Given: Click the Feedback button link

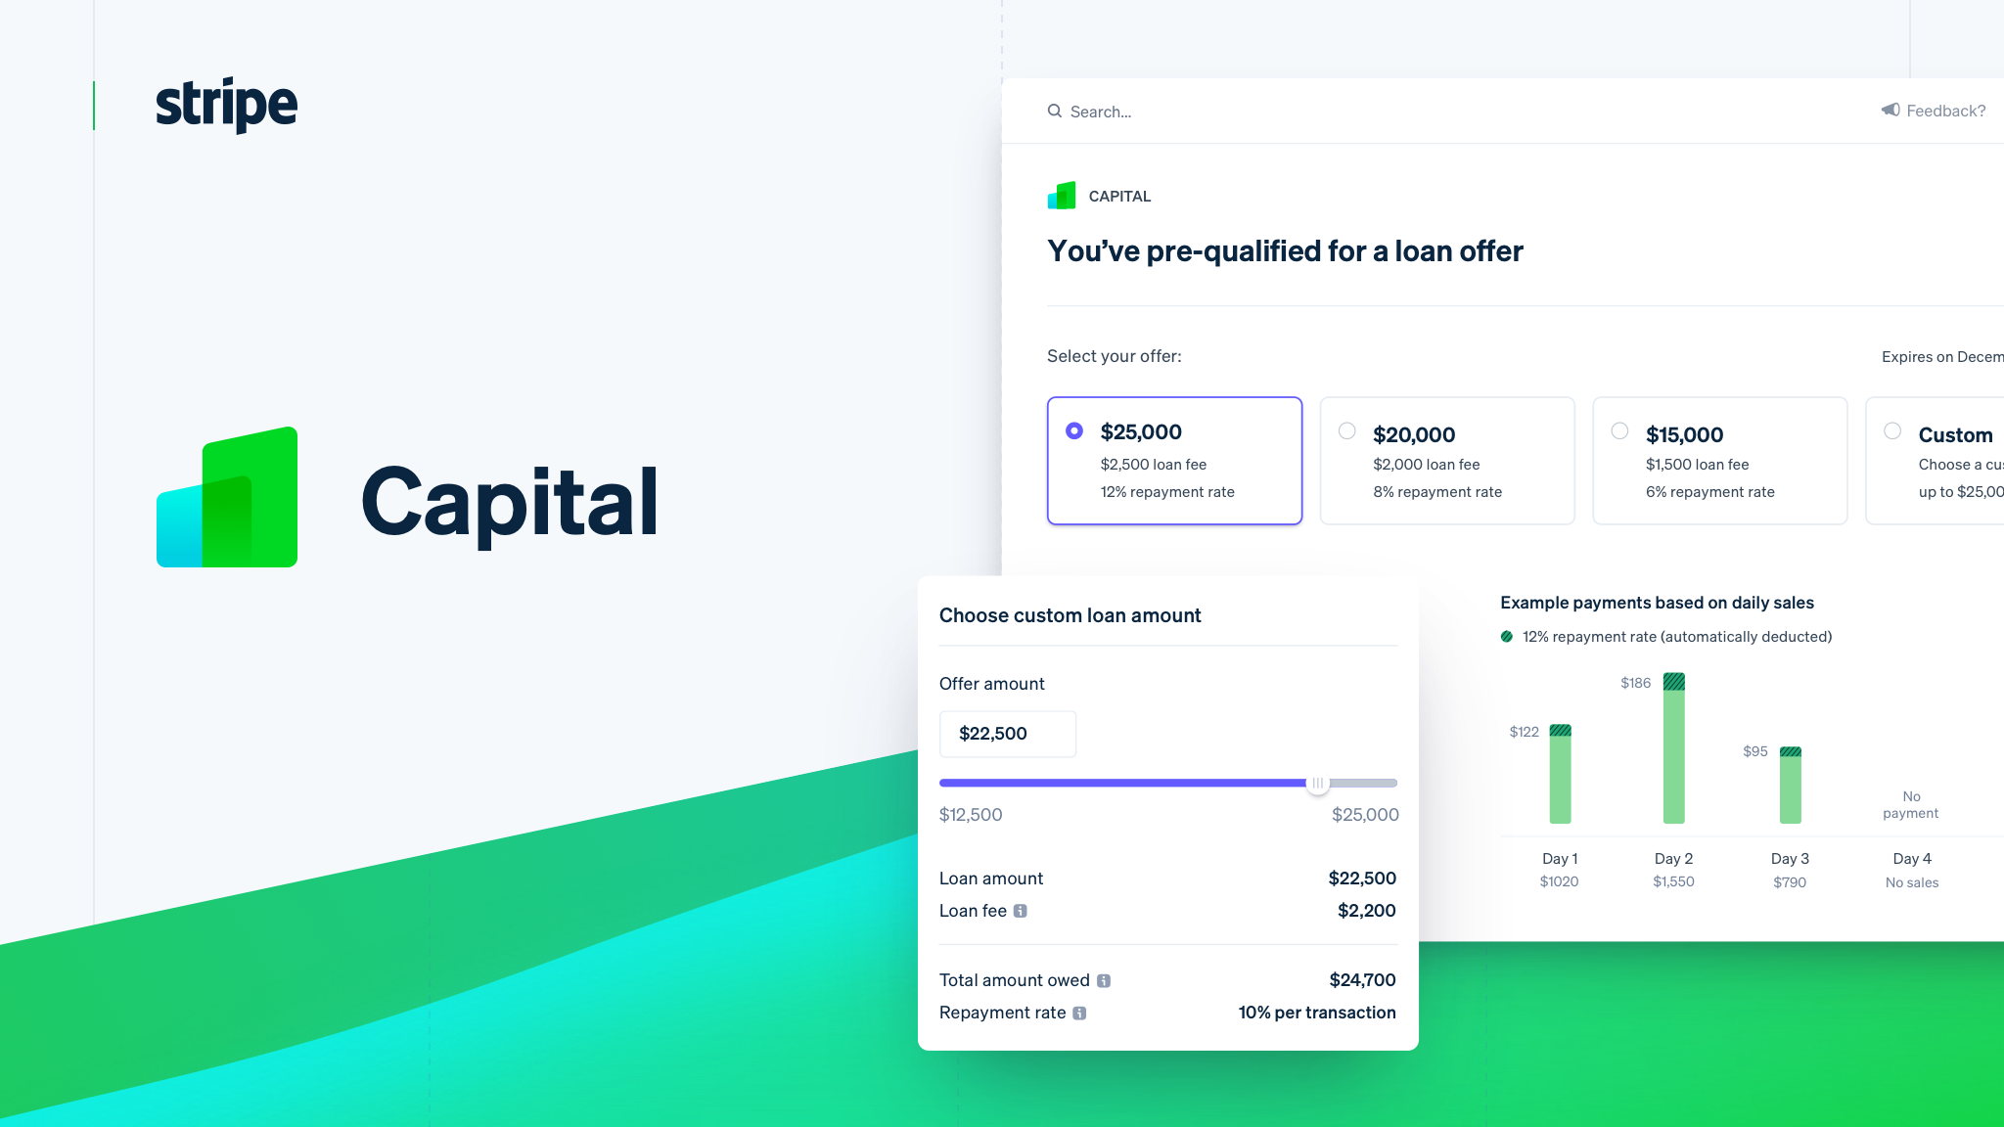Looking at the screenshot, I should pos(1937,112).
